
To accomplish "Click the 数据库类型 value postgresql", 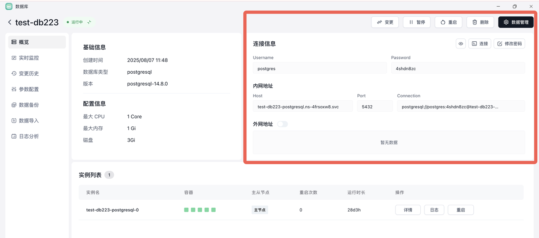I will pyautogui.click(x=139, y=72).
